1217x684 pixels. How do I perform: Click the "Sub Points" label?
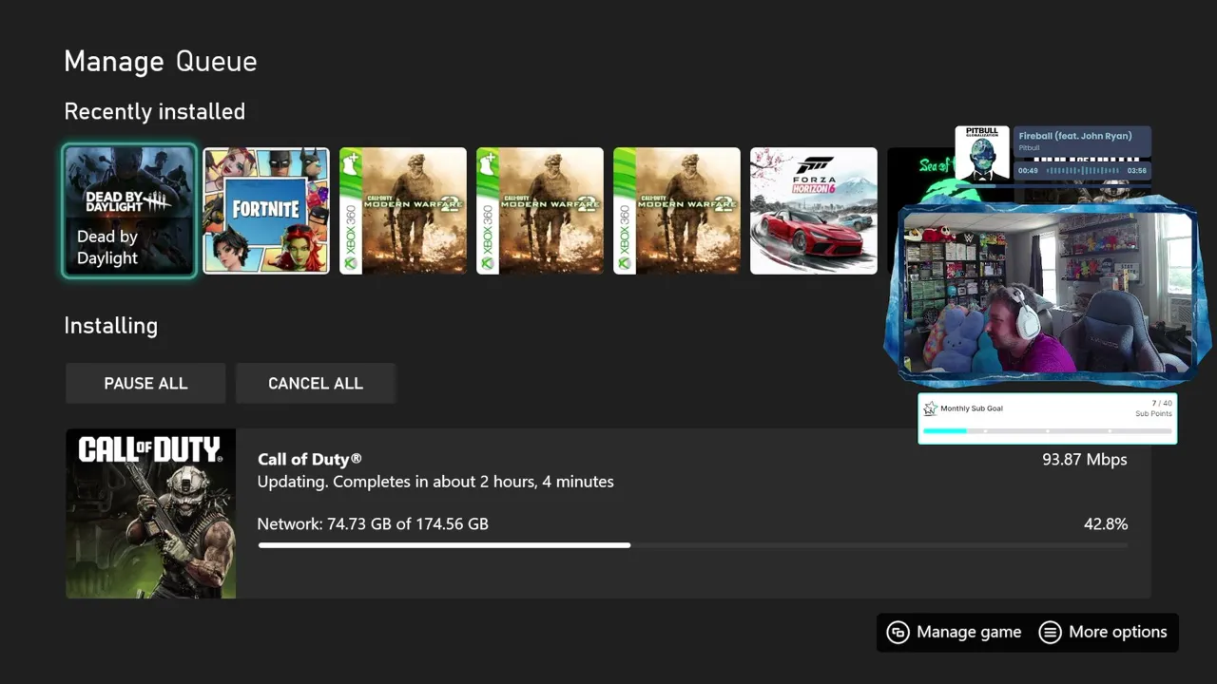pos(1154,414)
